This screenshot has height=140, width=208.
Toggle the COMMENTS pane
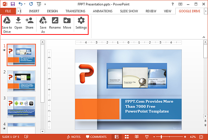pyautogui.click(x=96, y=137)
